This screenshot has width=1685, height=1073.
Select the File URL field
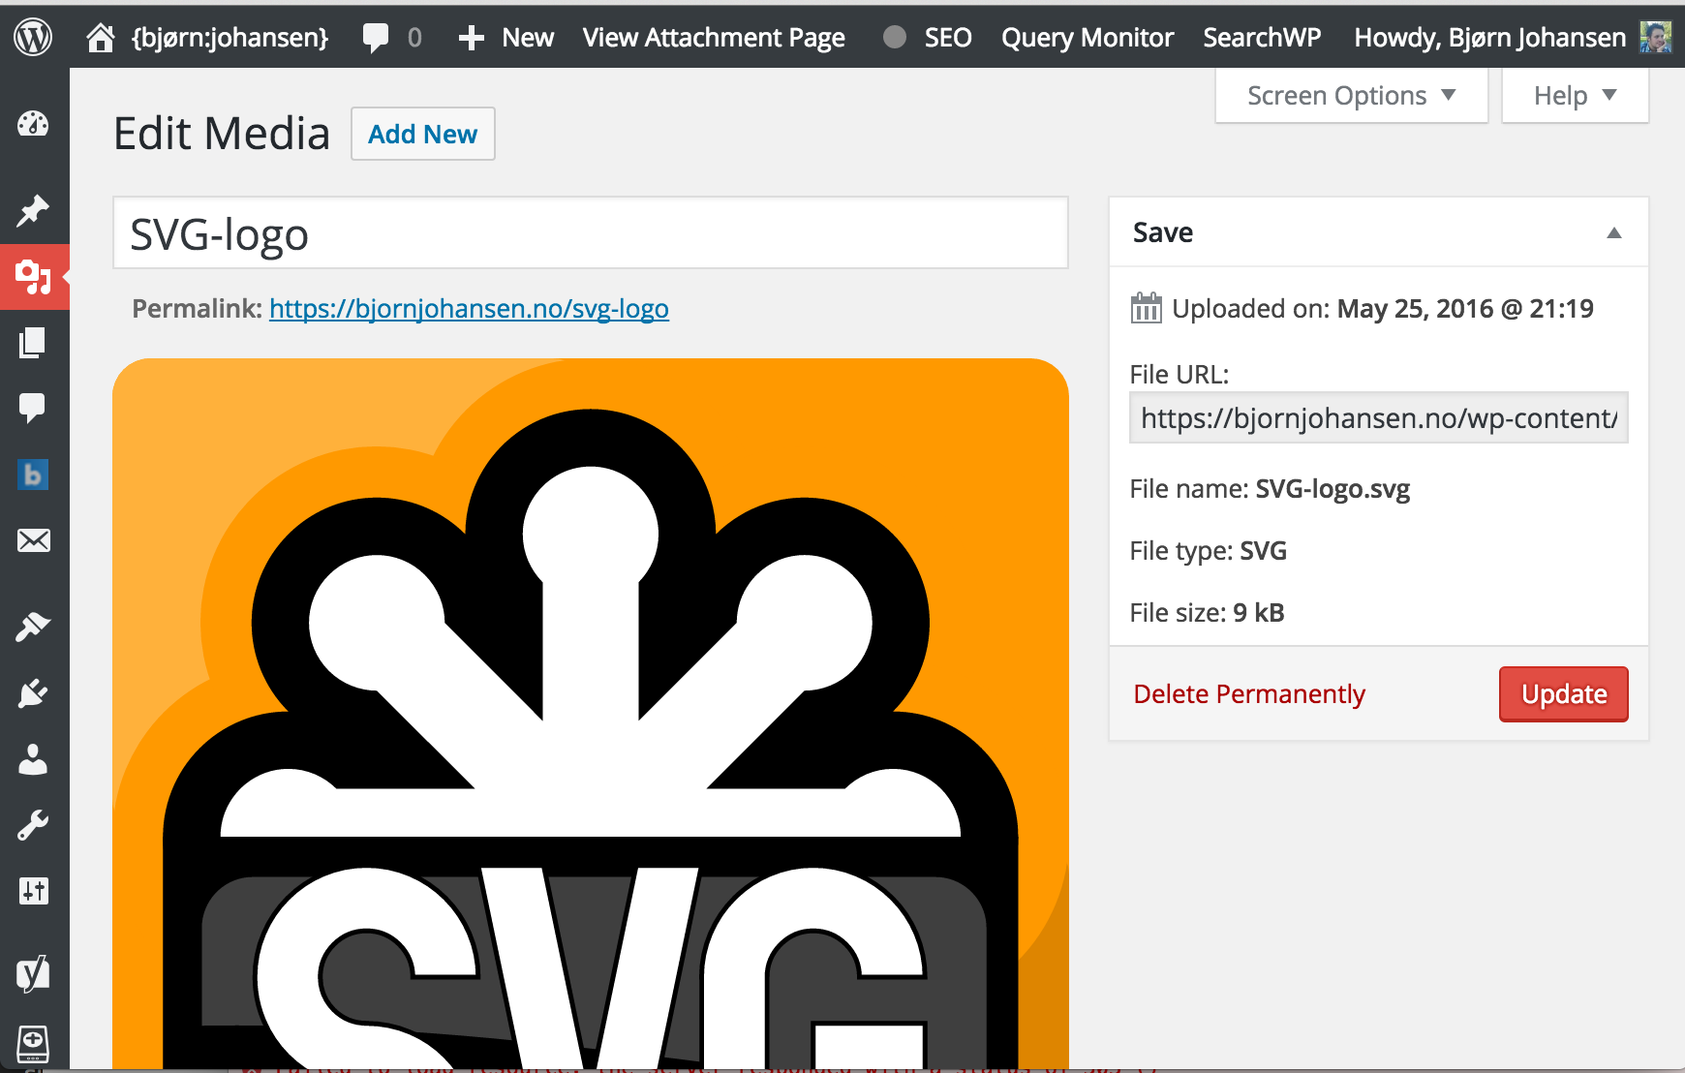1379,417
